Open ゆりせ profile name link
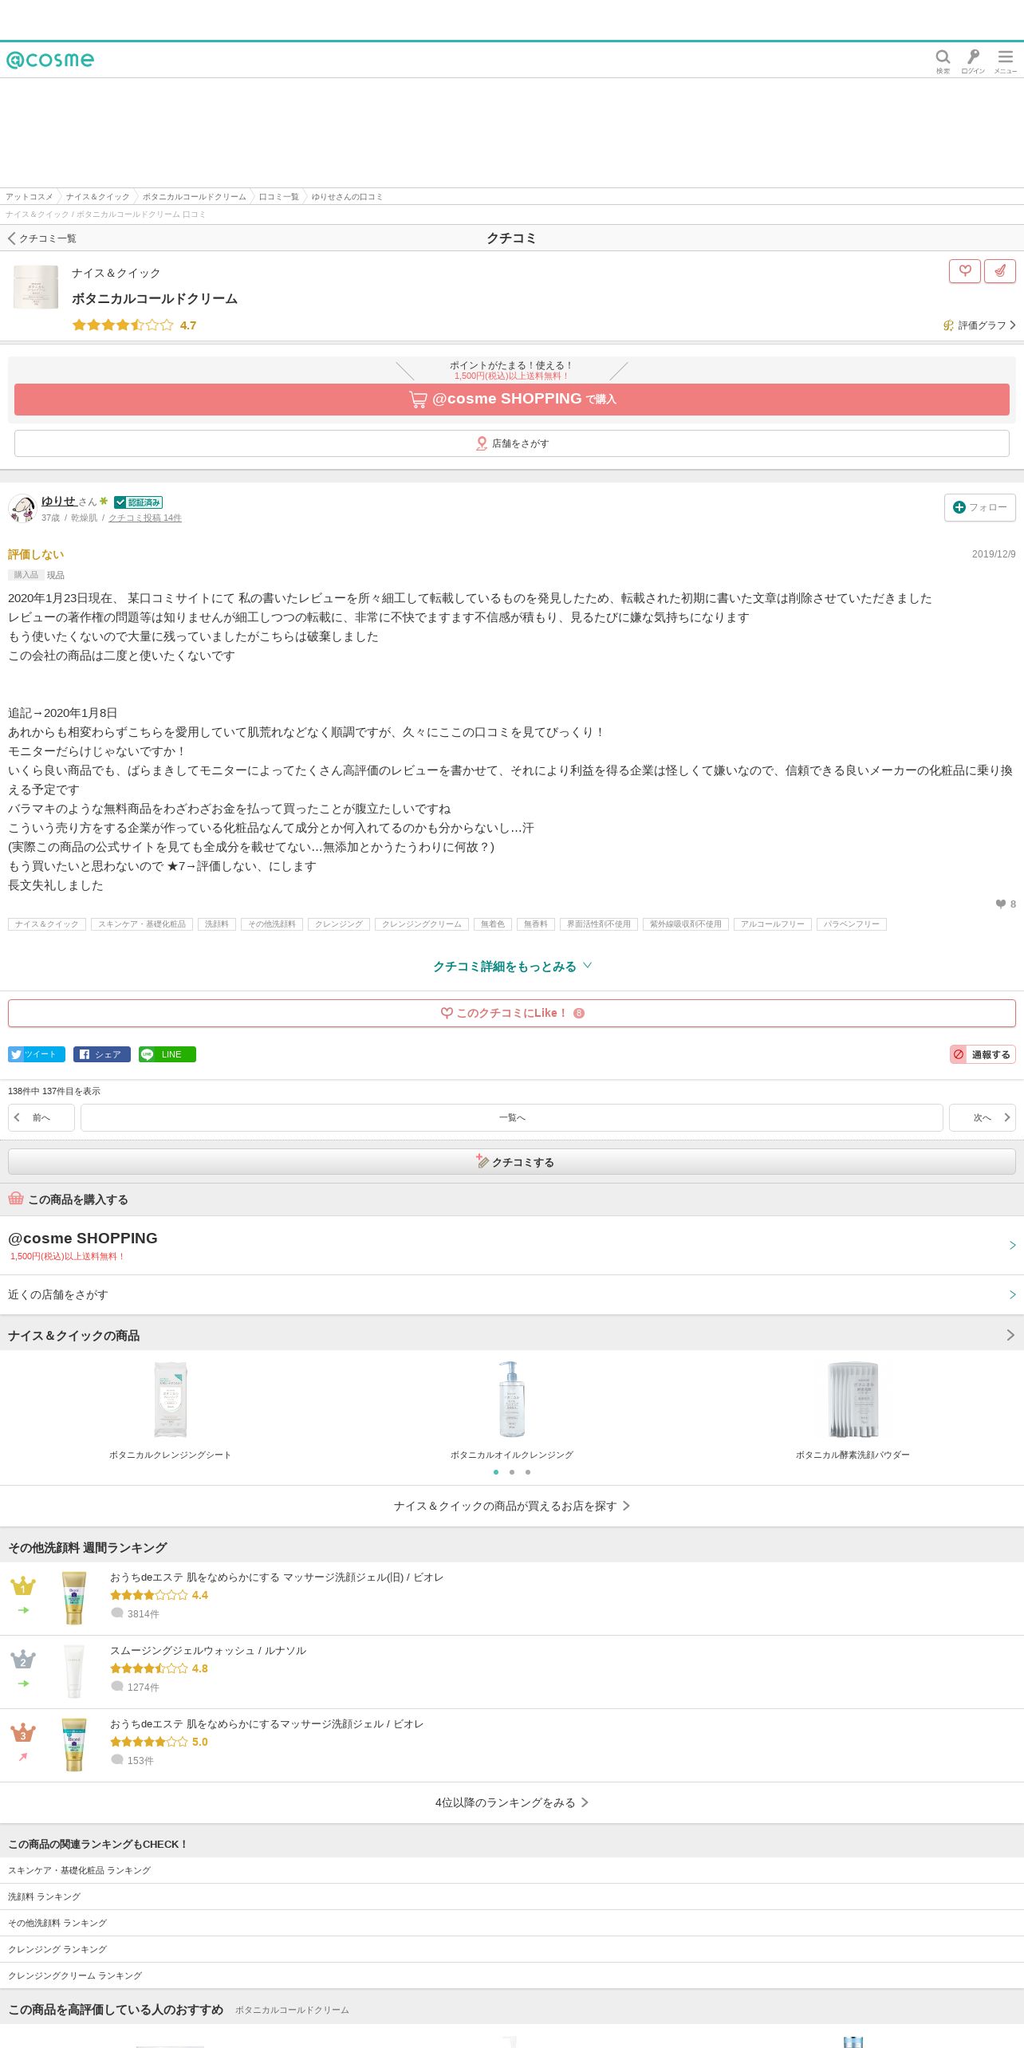Viewport: 1024px width, 2048px height. (59, 501)
